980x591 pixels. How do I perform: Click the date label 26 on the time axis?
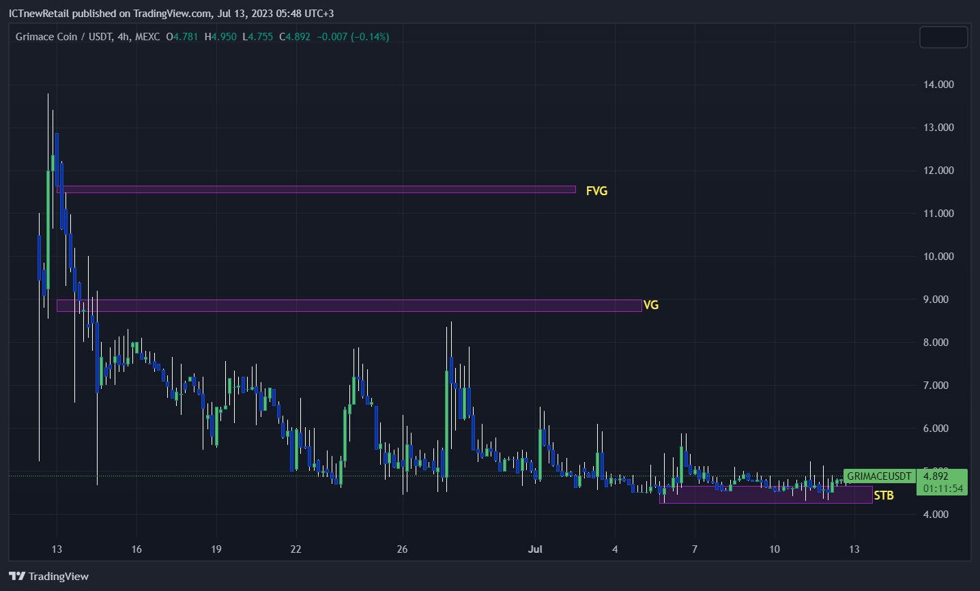(402, 549)
